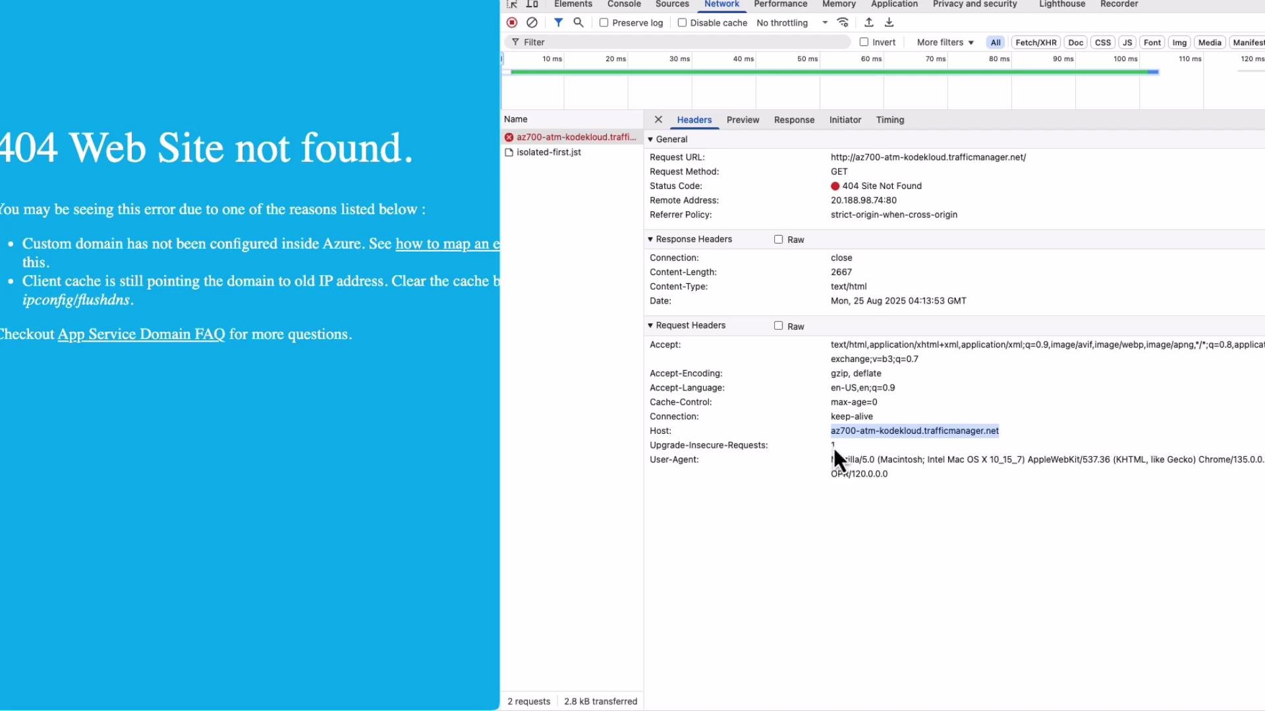Stop recording network log

pyautogui.click(x=512, y=22)
